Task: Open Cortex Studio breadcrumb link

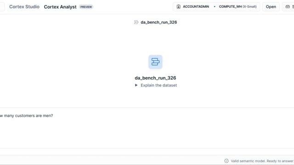Action: (24, 7)
